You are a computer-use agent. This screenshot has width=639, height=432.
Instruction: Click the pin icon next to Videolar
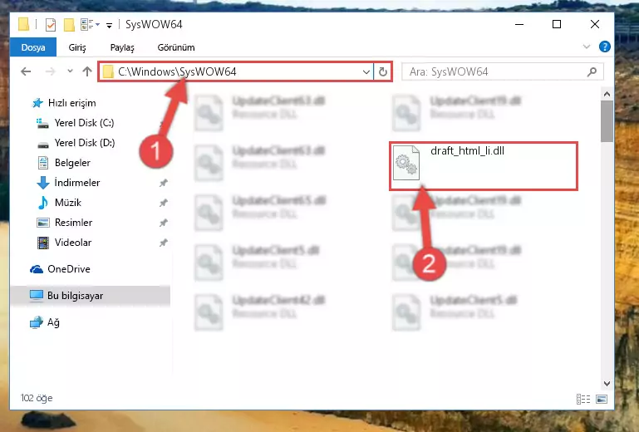coord(164,243)
